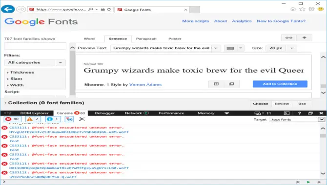
Task: Open Analytics link in header
Action: coord(242,21)
